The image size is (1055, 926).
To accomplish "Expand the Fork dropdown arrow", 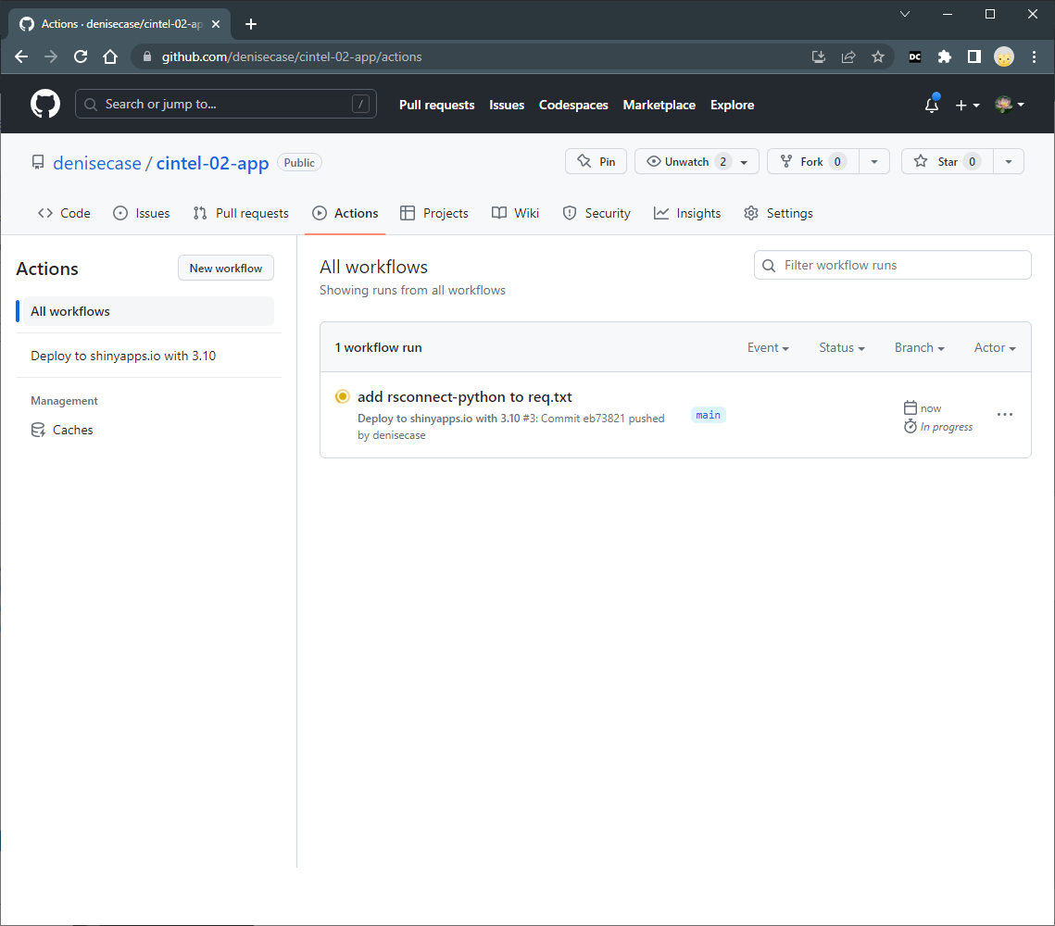I will pos(874,161).
